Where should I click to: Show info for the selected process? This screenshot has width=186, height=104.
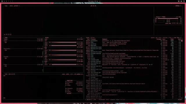pos(95,99)
